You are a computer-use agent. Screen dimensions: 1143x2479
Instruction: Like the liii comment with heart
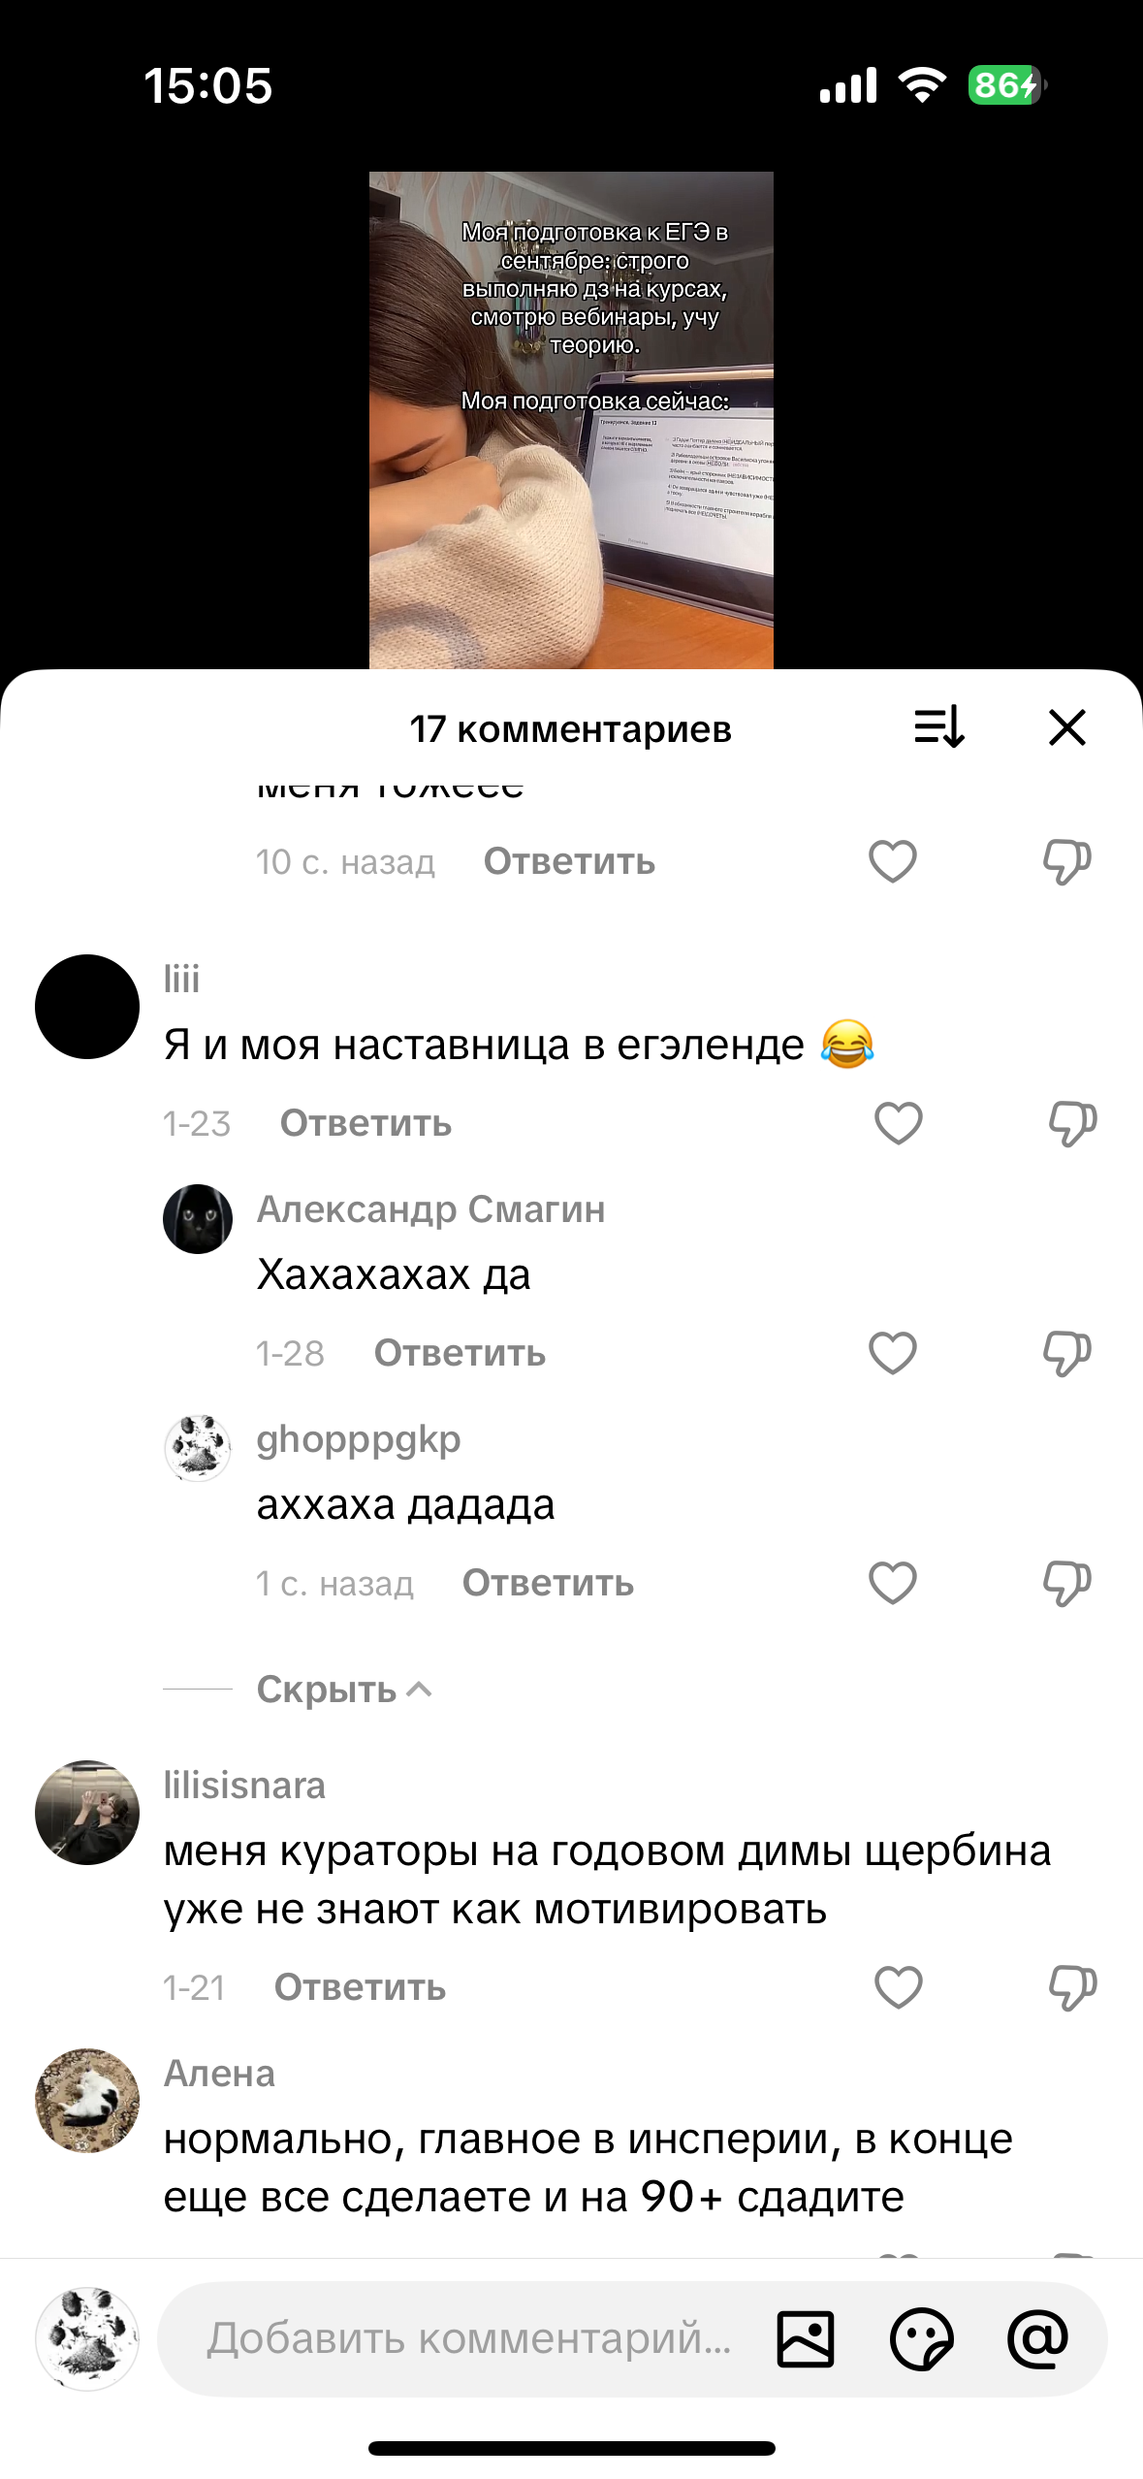(x=899, y=1123)
